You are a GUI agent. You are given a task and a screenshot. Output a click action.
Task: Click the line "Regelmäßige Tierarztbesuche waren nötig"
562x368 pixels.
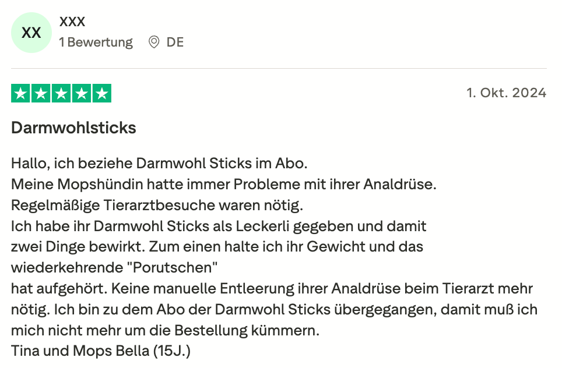point(157,206)
